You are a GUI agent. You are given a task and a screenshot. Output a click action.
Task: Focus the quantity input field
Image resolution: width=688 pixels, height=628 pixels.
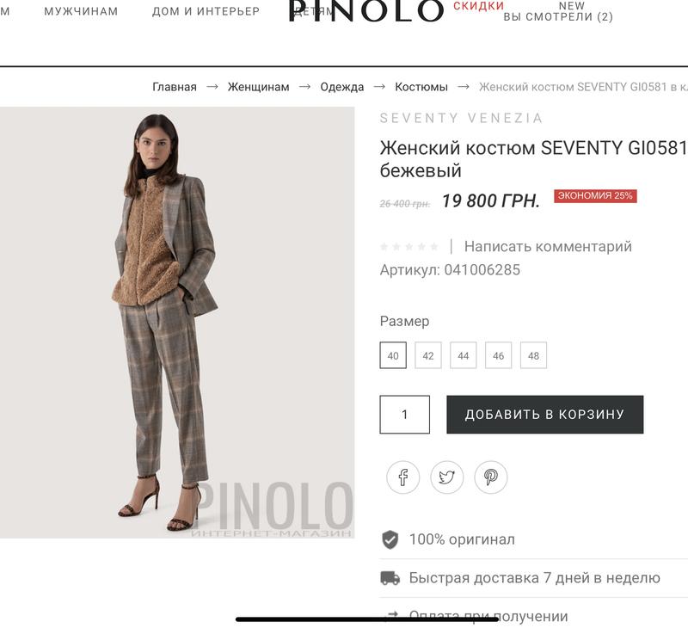pos(404,415)
